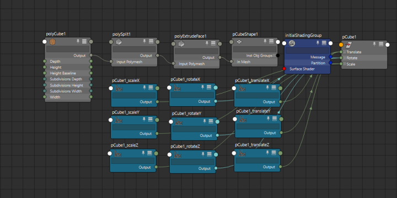Click the cyan Output port of pCube1_rotateZ
The width and height of the screenshot is (397, 198).
pyautogui.click(x=216, y=168)
